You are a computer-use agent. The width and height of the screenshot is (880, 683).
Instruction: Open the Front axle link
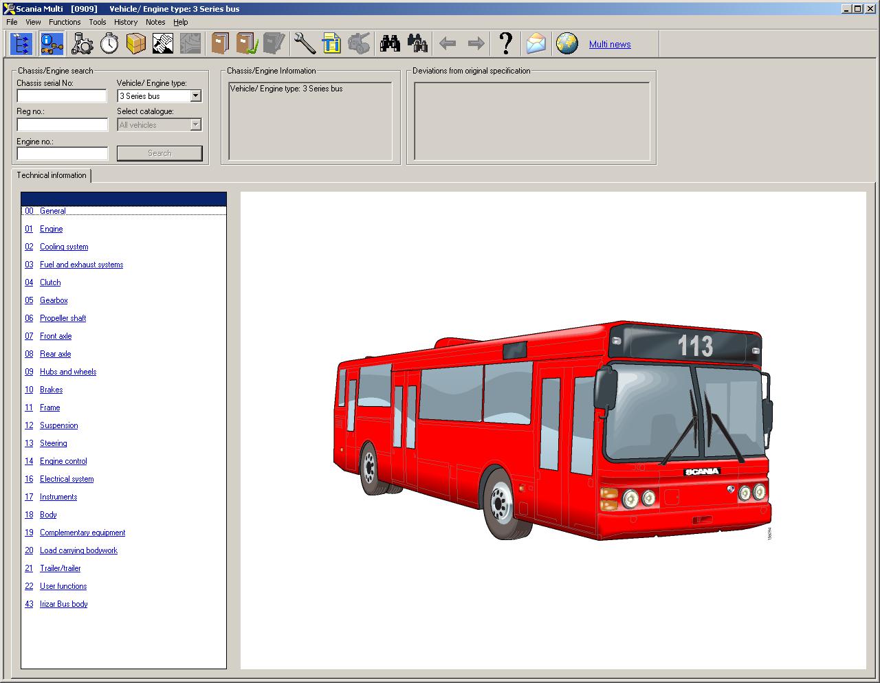56,336
